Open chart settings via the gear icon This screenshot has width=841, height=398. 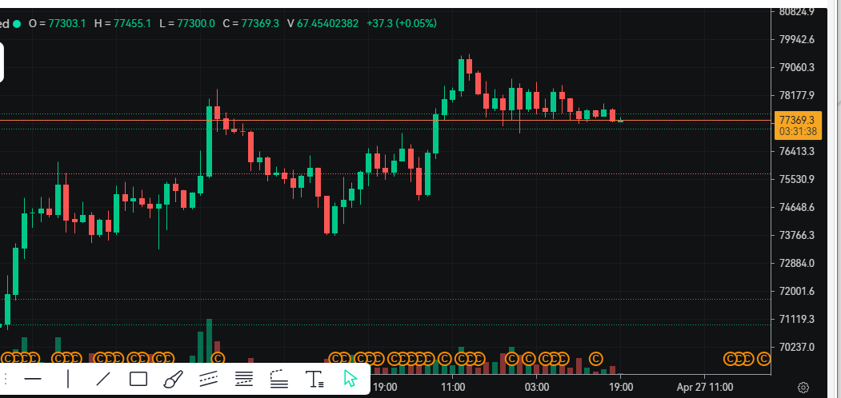pos(803,388)
